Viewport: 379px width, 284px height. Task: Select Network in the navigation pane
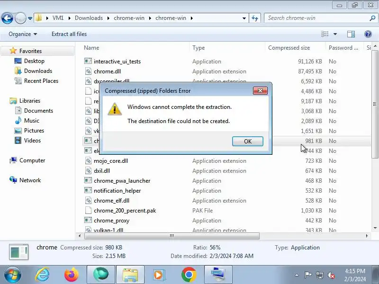(x=30, y=180)
